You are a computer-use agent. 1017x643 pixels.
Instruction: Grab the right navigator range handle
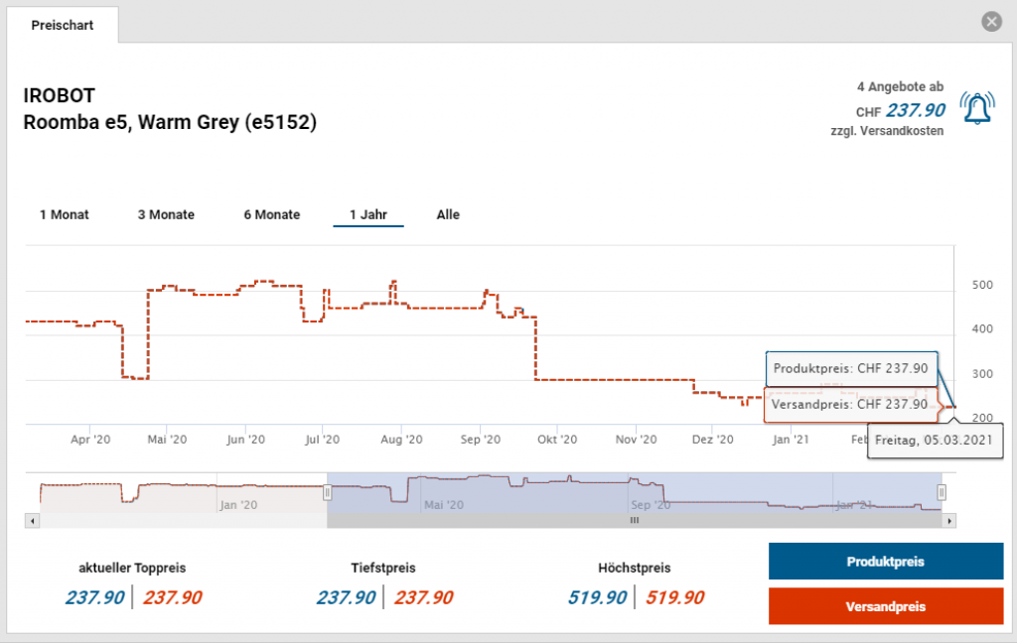pyautogui.click(x=942, y=493)
